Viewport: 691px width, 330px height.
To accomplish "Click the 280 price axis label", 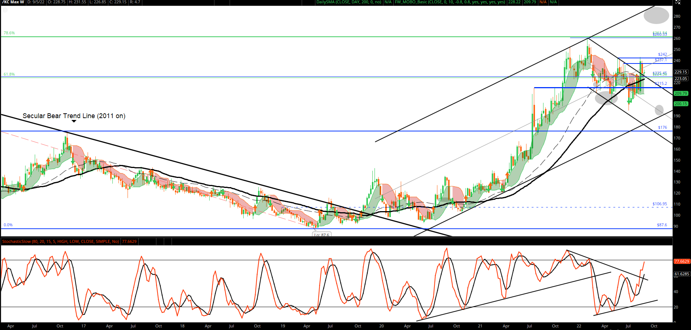I will [677, 16].
